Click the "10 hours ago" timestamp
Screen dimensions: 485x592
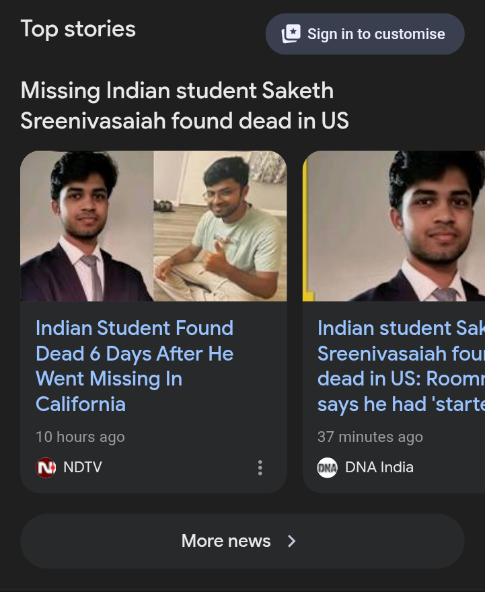[80, 437]
